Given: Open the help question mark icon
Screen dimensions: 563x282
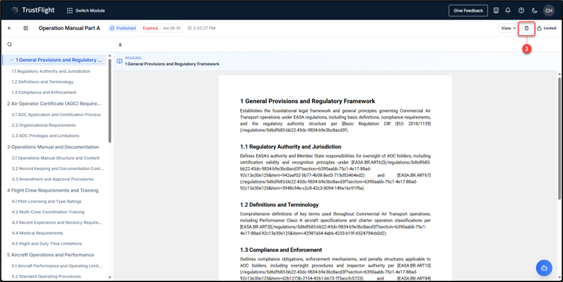Looking at the screenshot, I should tap(521, 11).
